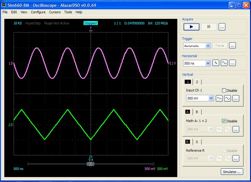251x182 pixels.
Task: Open Trigger settings ellipsis button
Action: 232,45
